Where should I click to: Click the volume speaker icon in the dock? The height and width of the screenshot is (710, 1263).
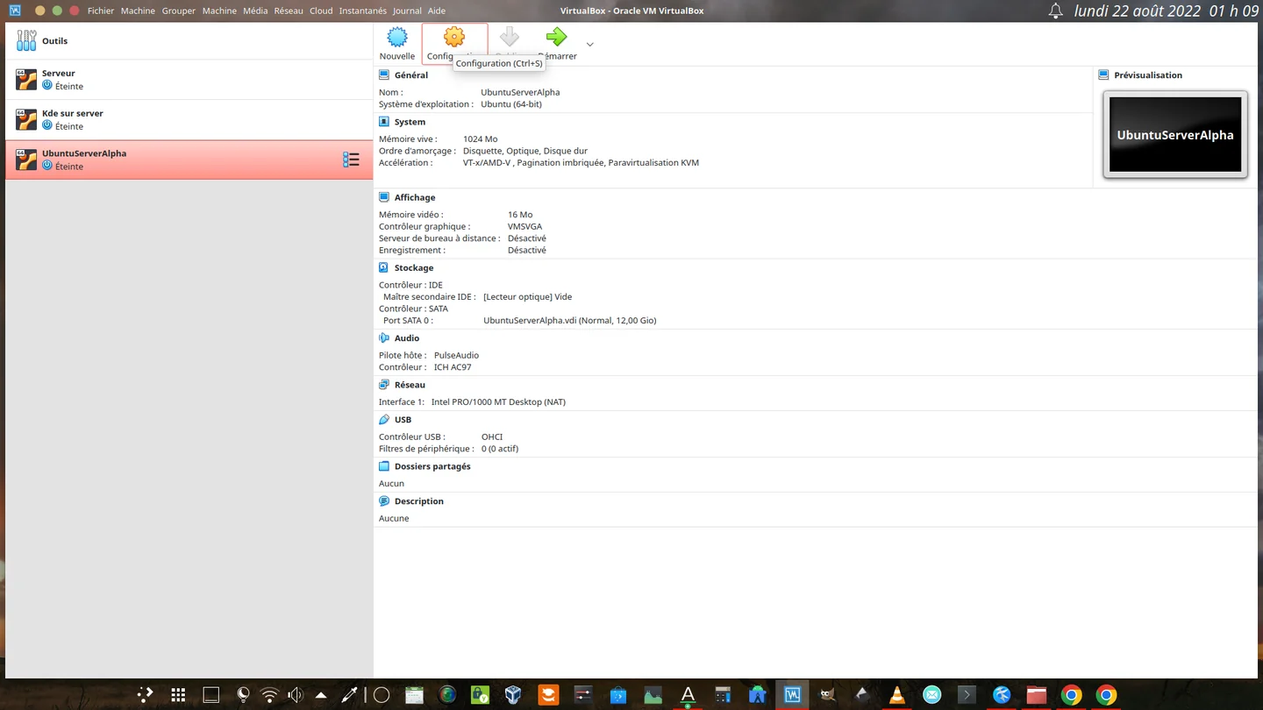[296, 695]
